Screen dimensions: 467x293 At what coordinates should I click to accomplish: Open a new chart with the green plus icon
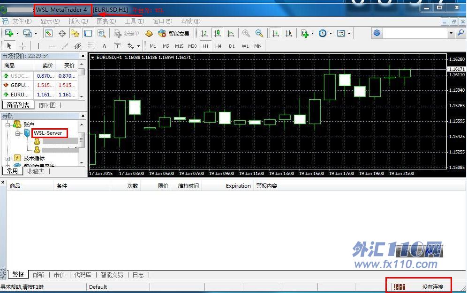(x=9, y=33)
